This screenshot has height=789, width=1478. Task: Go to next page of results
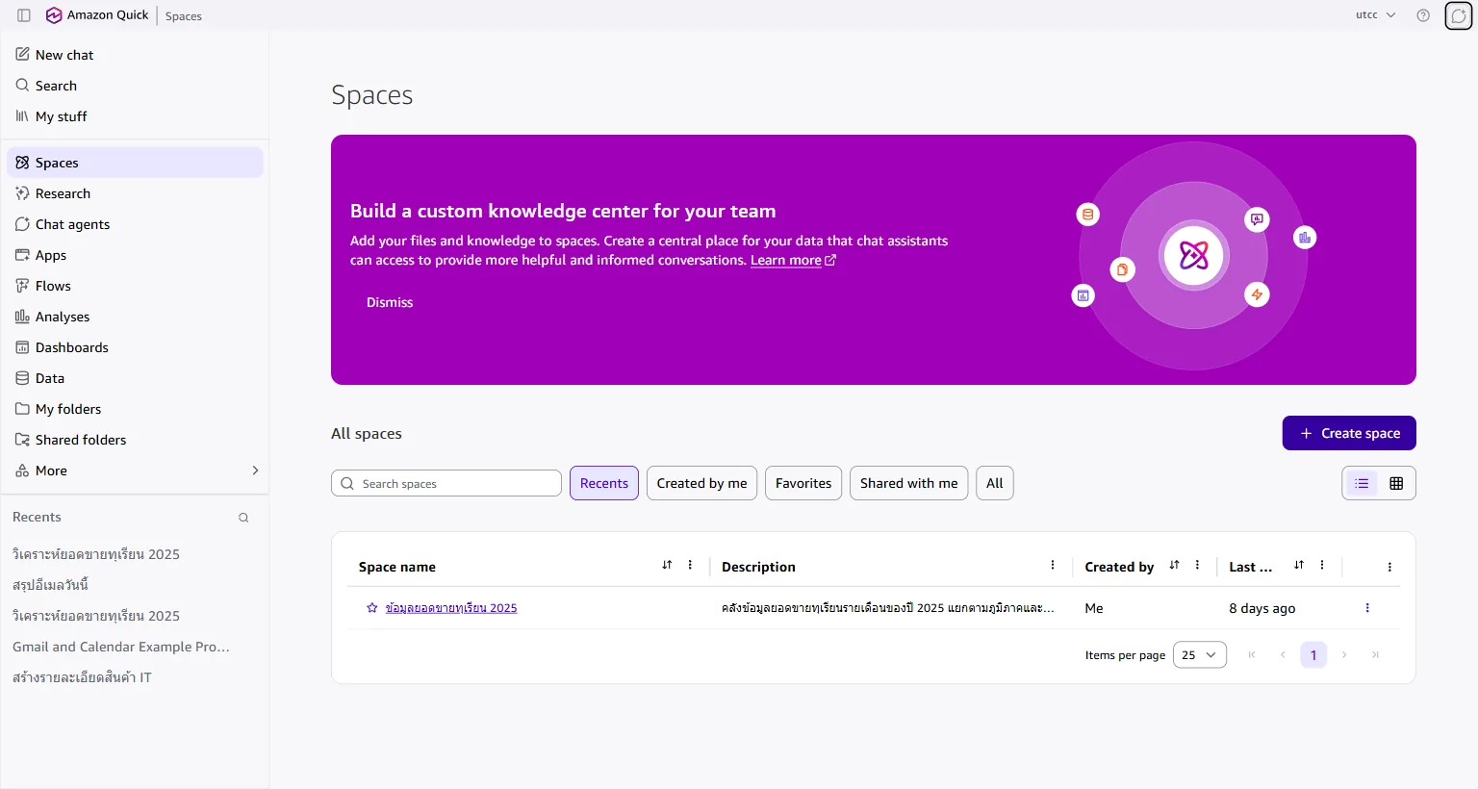[1344, 654]
